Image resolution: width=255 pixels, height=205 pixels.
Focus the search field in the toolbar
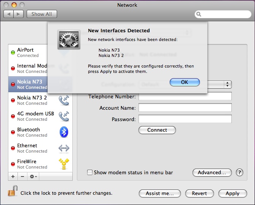223,14
